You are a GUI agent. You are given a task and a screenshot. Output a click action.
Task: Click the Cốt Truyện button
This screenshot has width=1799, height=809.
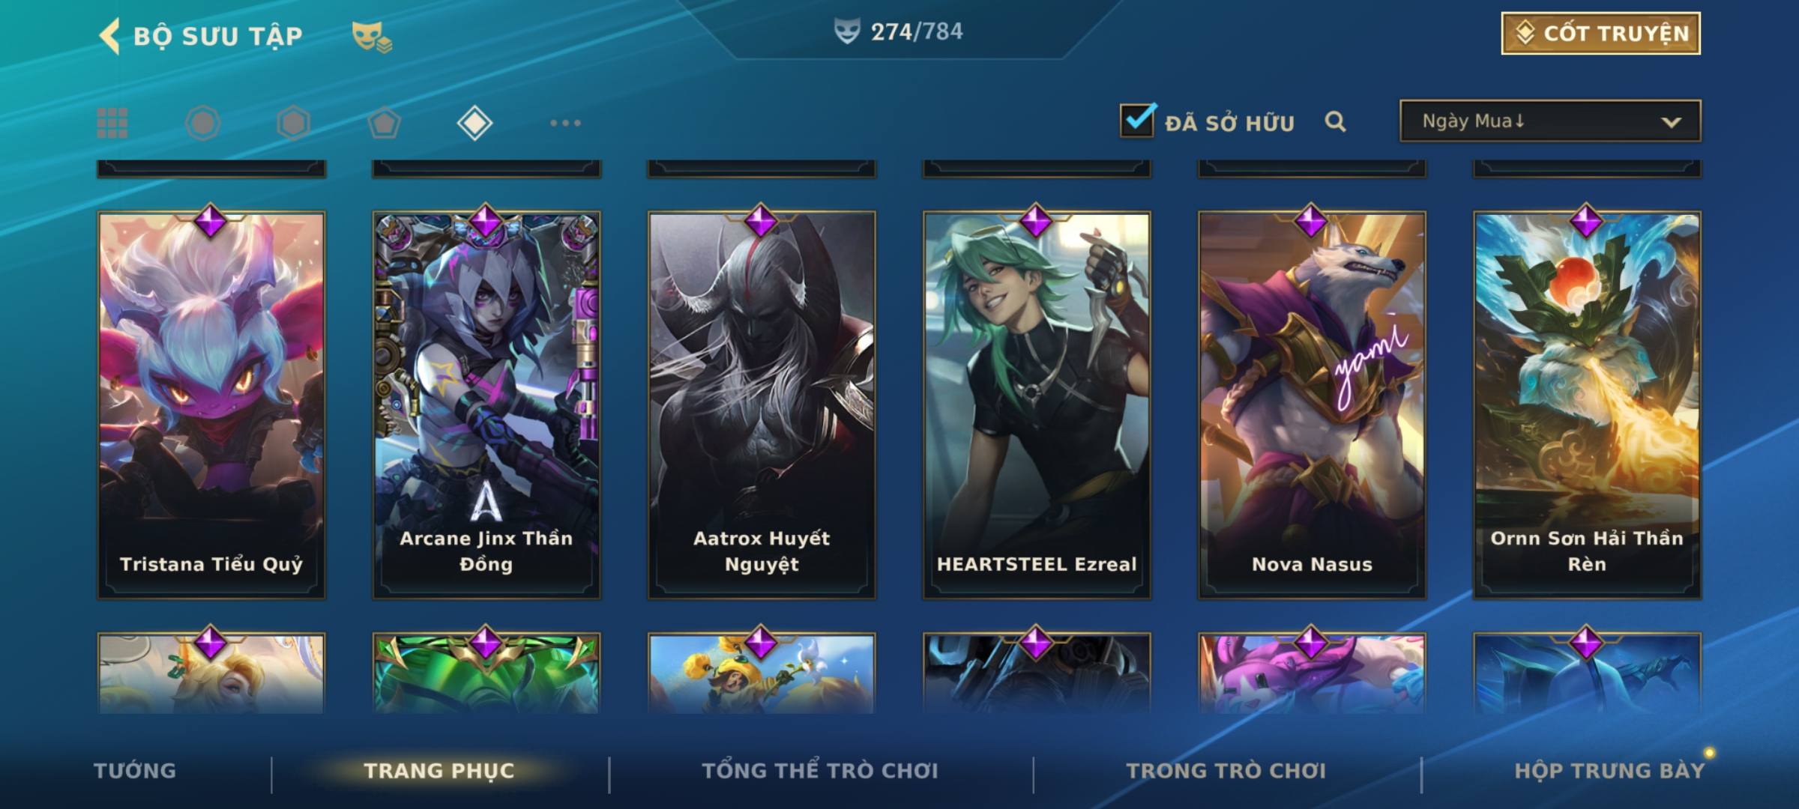(1600, 34)
